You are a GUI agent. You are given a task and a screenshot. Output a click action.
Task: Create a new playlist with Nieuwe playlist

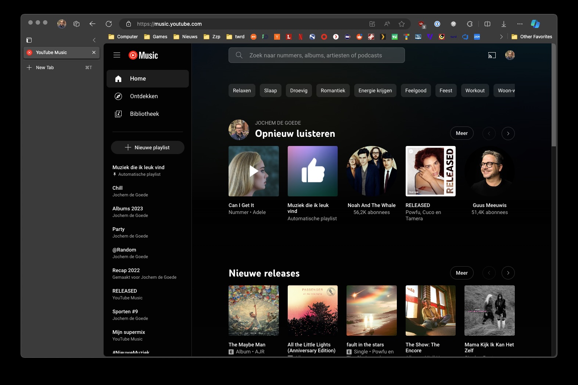pos(148,147)
